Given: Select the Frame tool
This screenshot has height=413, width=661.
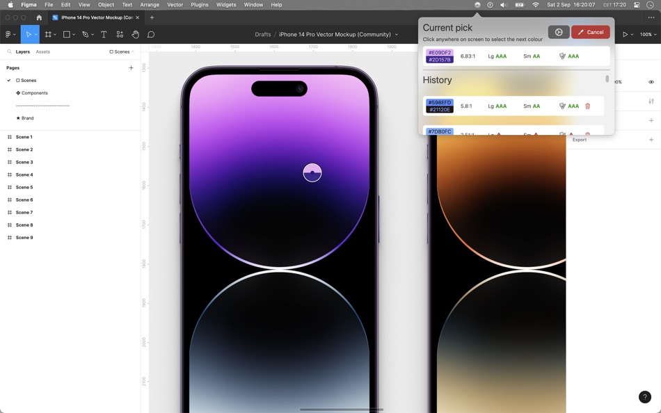Looking at the screenshot, I should click(48, 35).
